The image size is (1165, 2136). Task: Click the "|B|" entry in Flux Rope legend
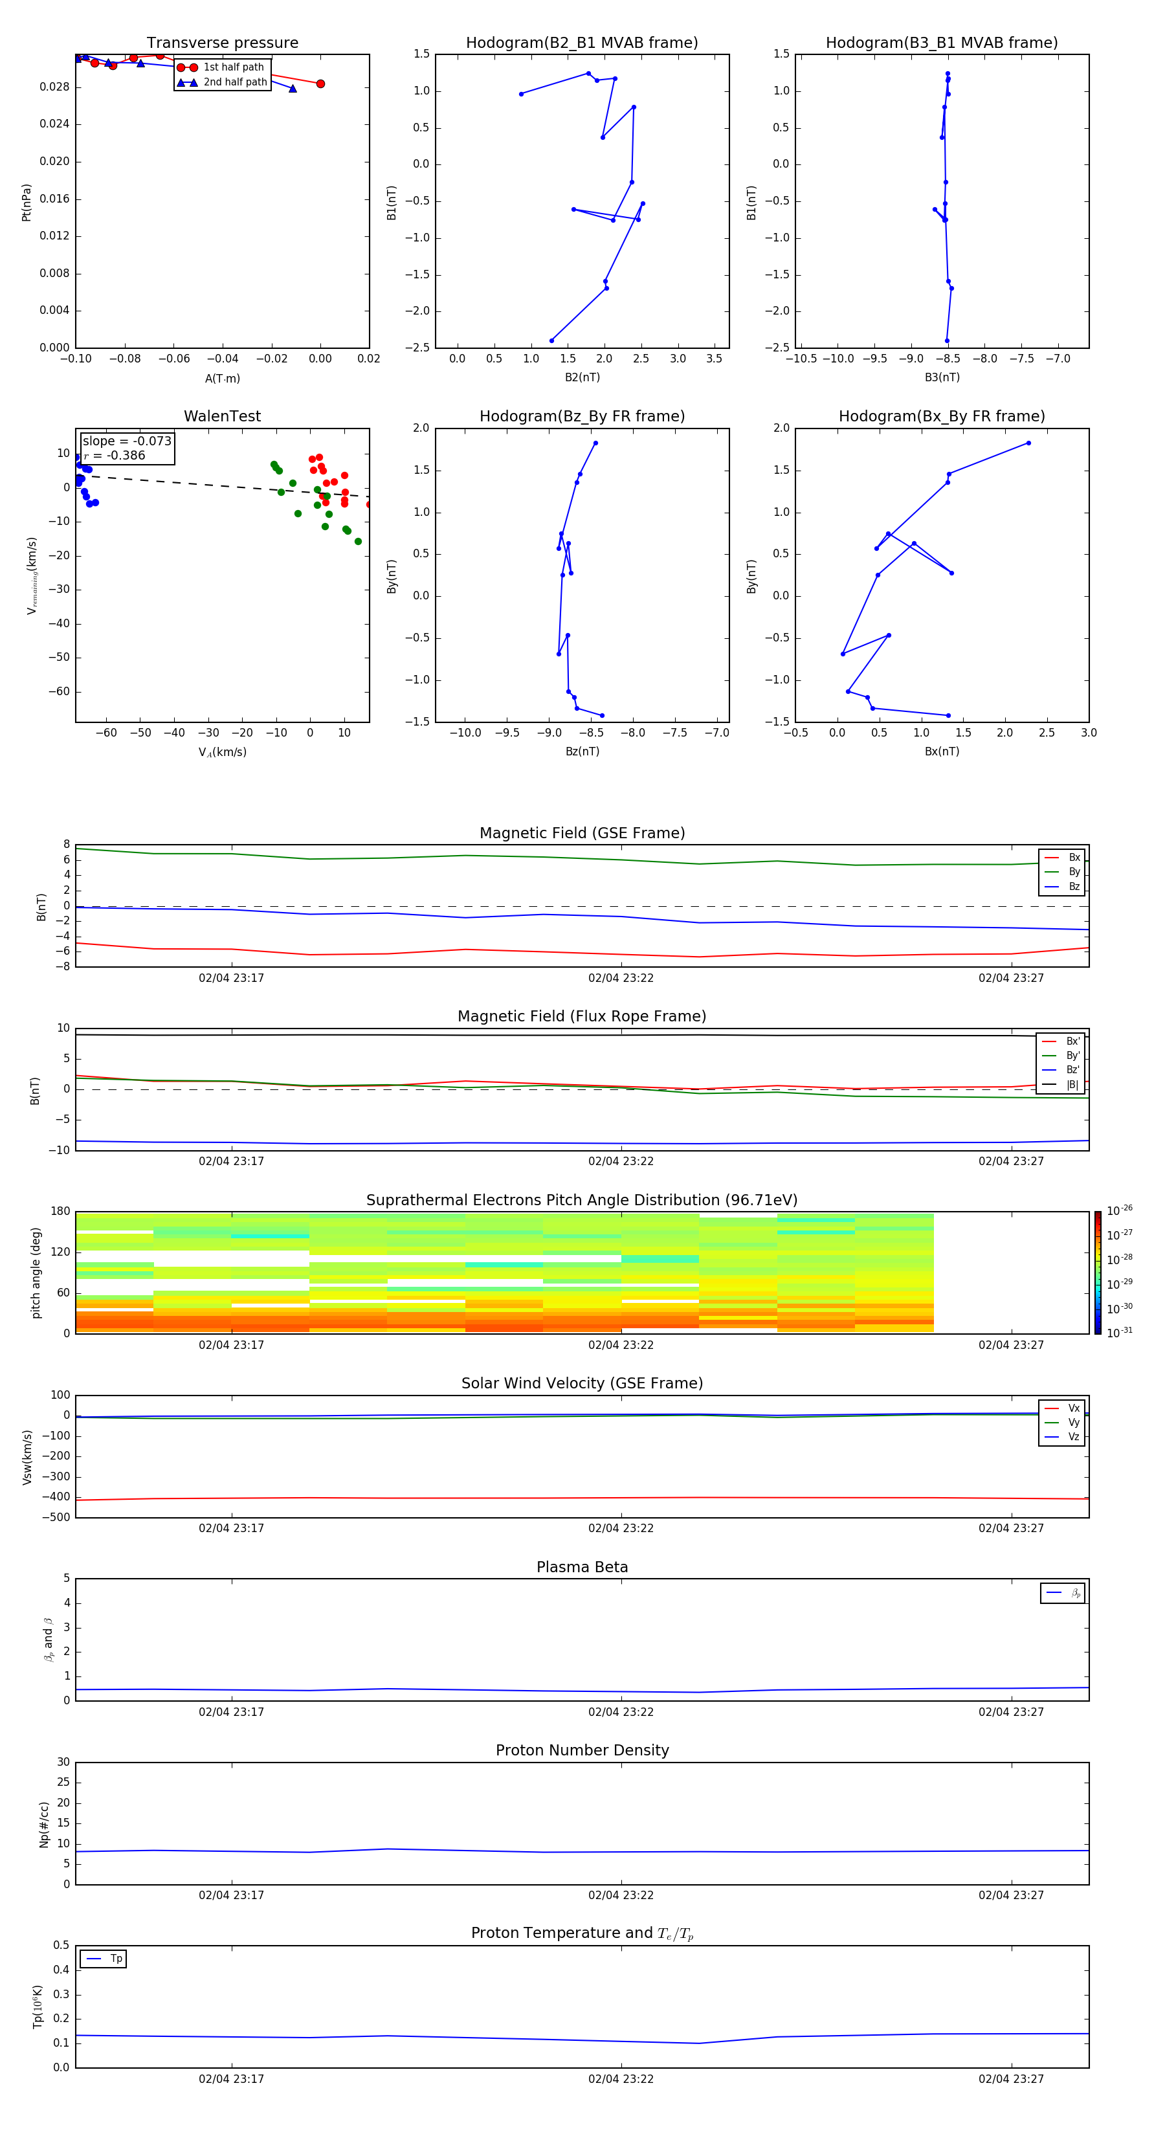(x=1061, y=1085)
